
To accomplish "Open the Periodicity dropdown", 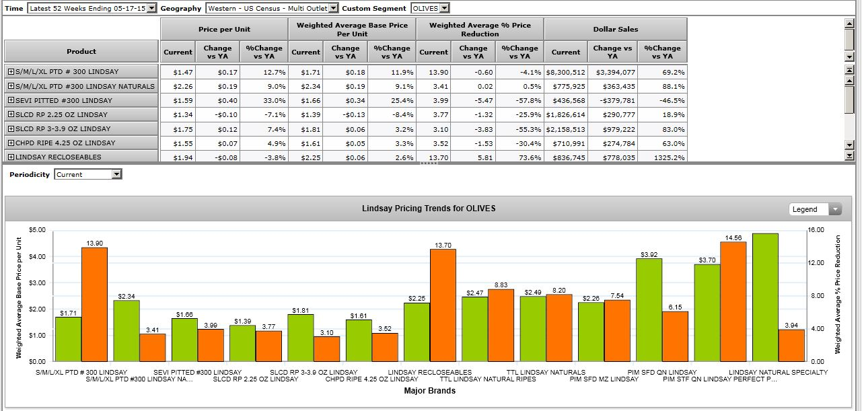I will 117,174.
